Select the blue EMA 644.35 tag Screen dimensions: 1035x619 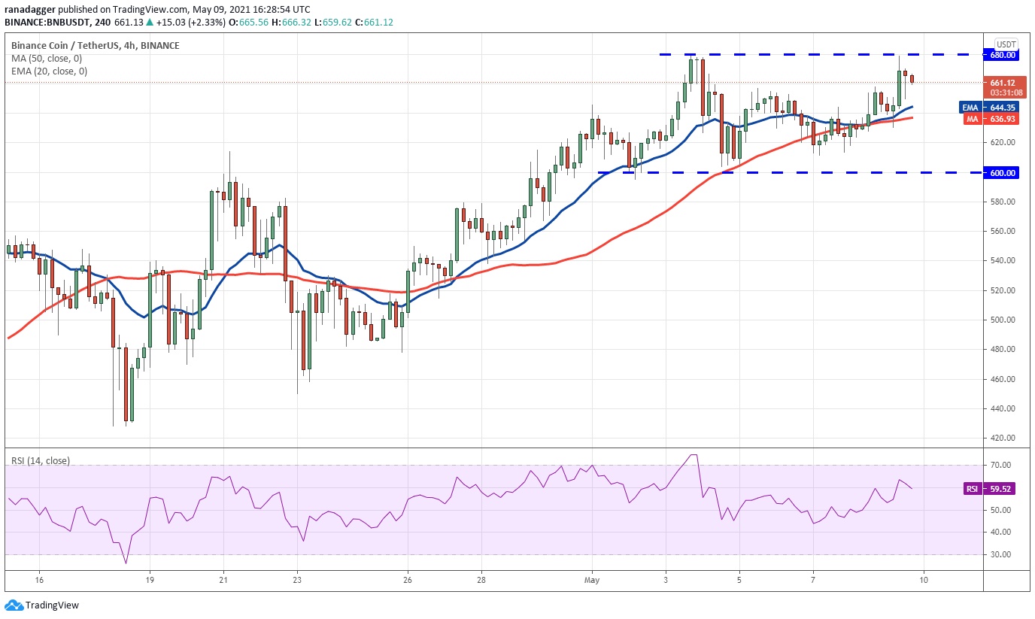(x=989, y=108)
